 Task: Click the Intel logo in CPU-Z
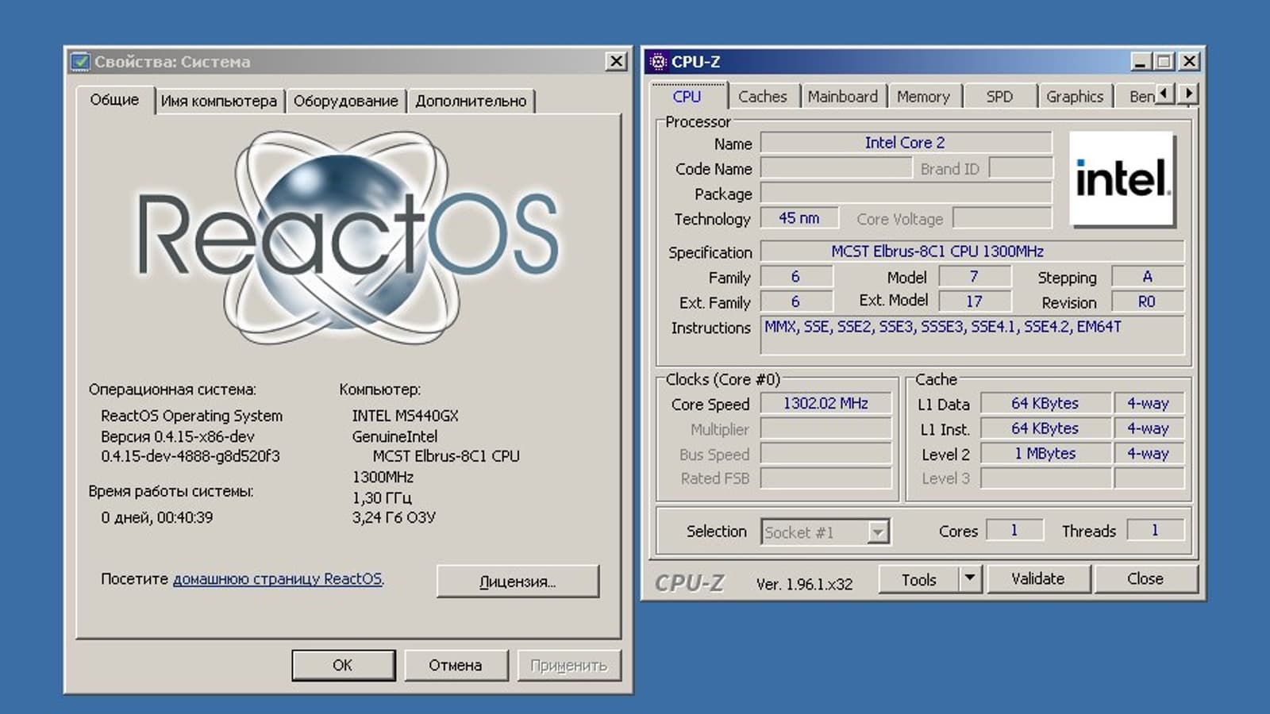[1122, 178]
